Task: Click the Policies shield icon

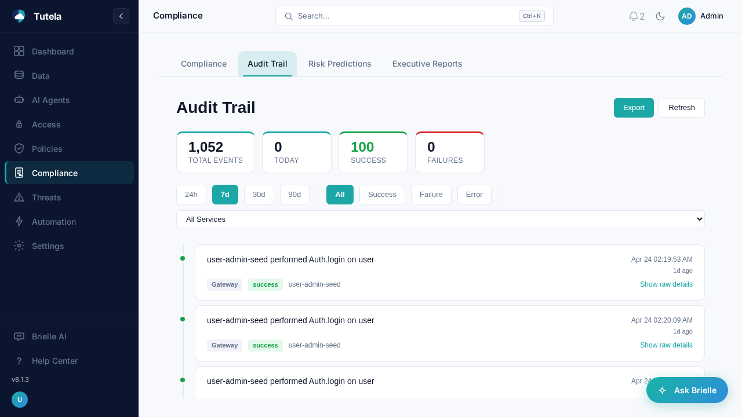Action: tap(19, 149)
